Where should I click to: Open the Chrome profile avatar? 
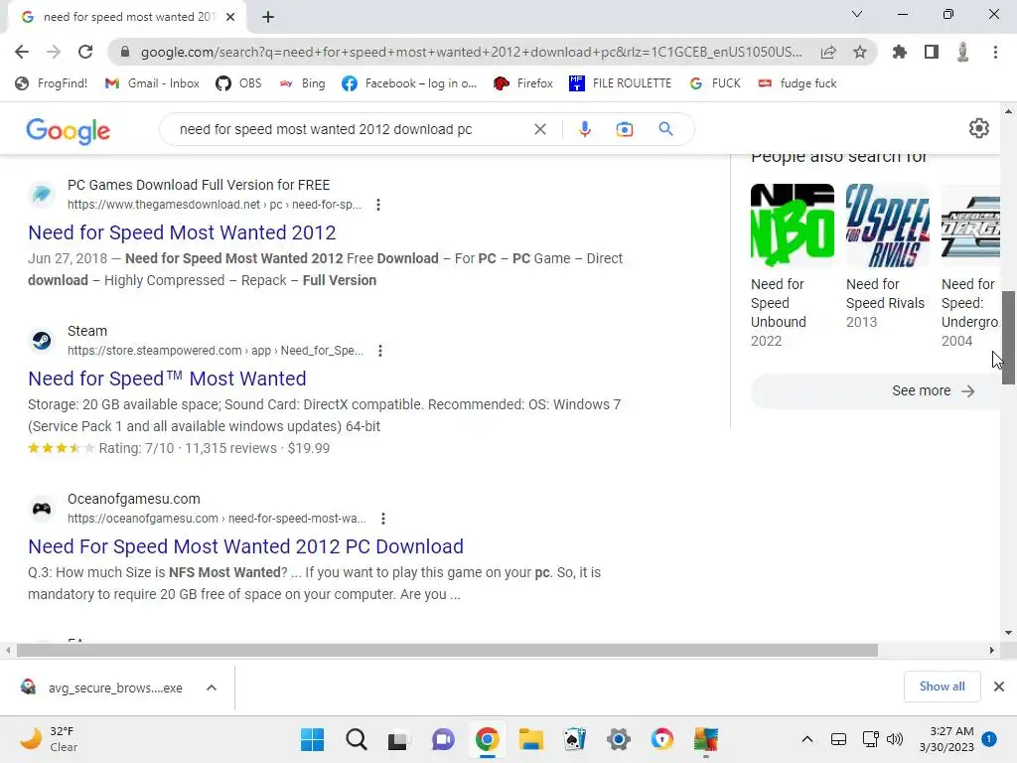[x=963, y=52]
